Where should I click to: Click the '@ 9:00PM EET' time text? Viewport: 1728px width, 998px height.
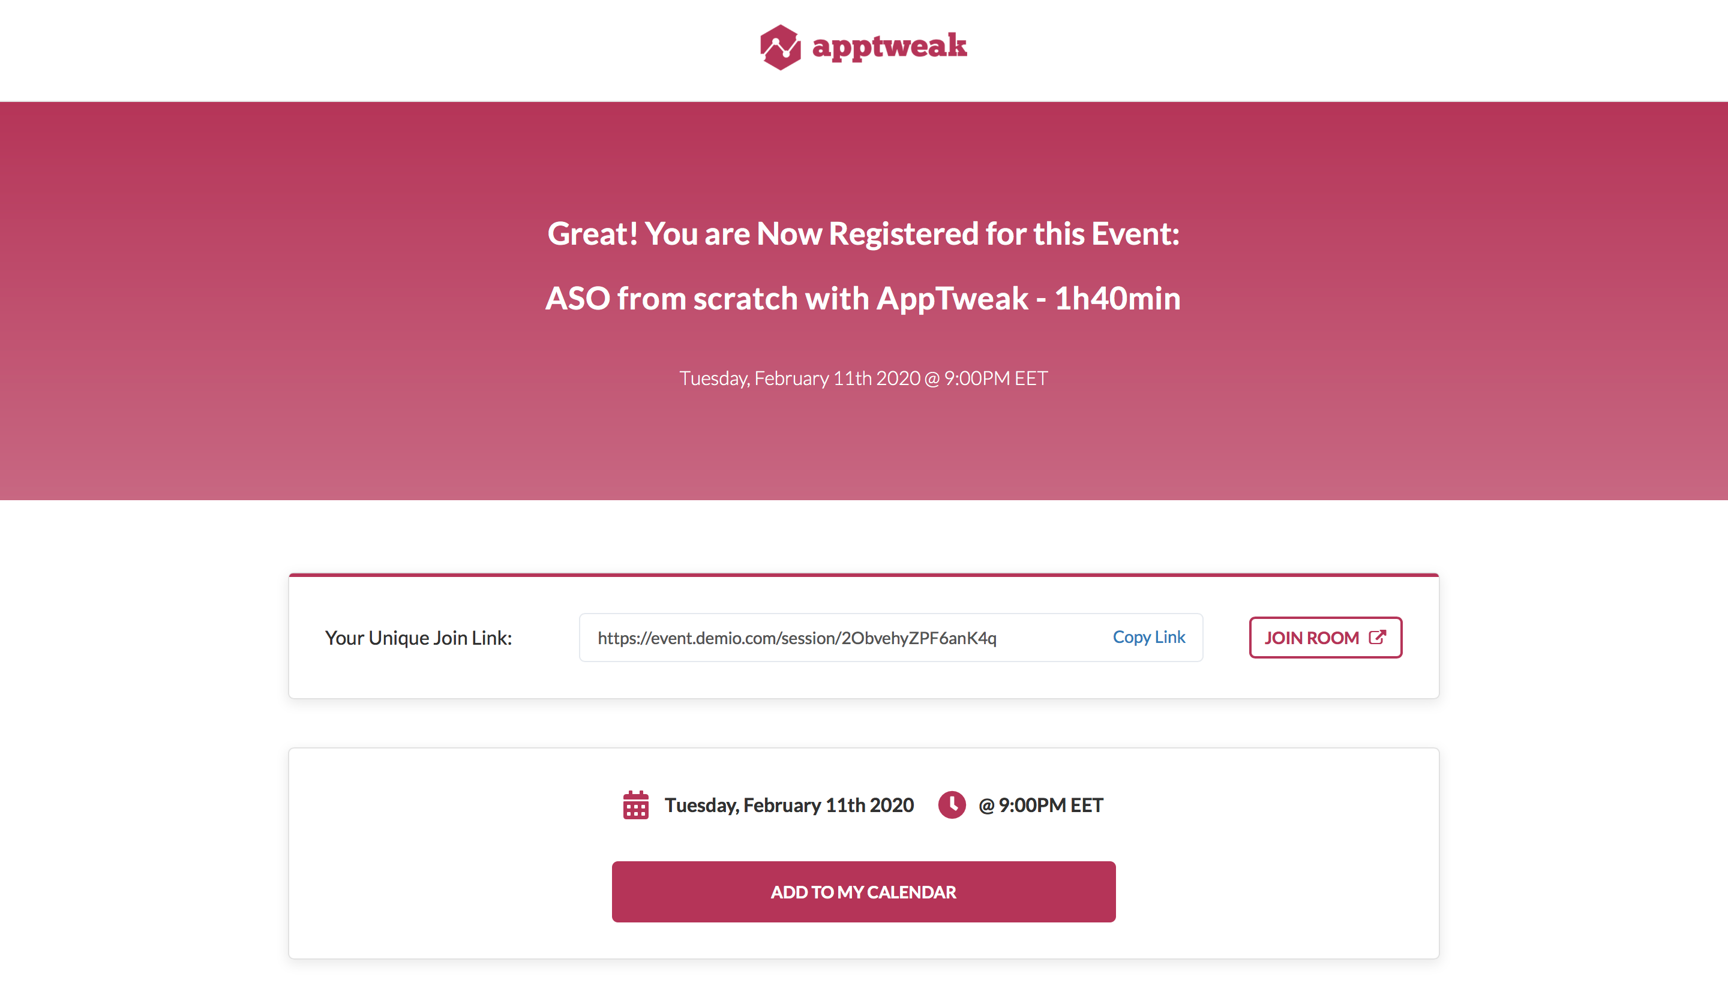(1040, 805)
